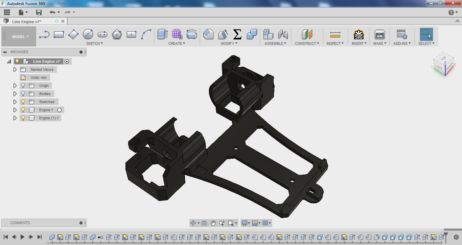
Task: Activate the Engine:1 component radio button
Action: pos(60,110)
